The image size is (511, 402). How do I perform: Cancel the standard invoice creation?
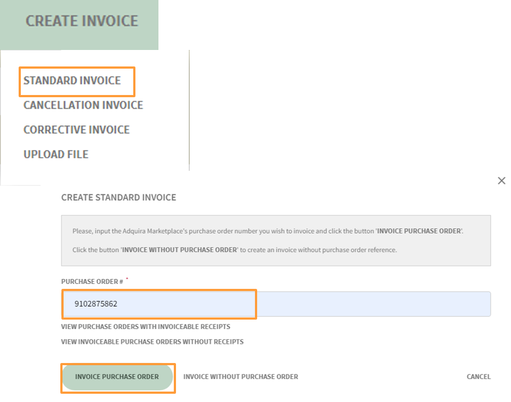click(478, 377)
